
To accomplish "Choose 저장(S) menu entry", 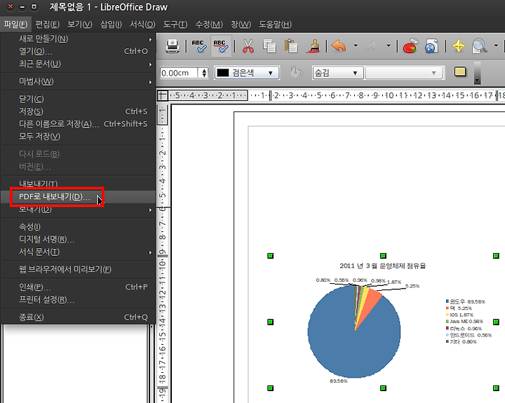I will (x=78, y=111).
